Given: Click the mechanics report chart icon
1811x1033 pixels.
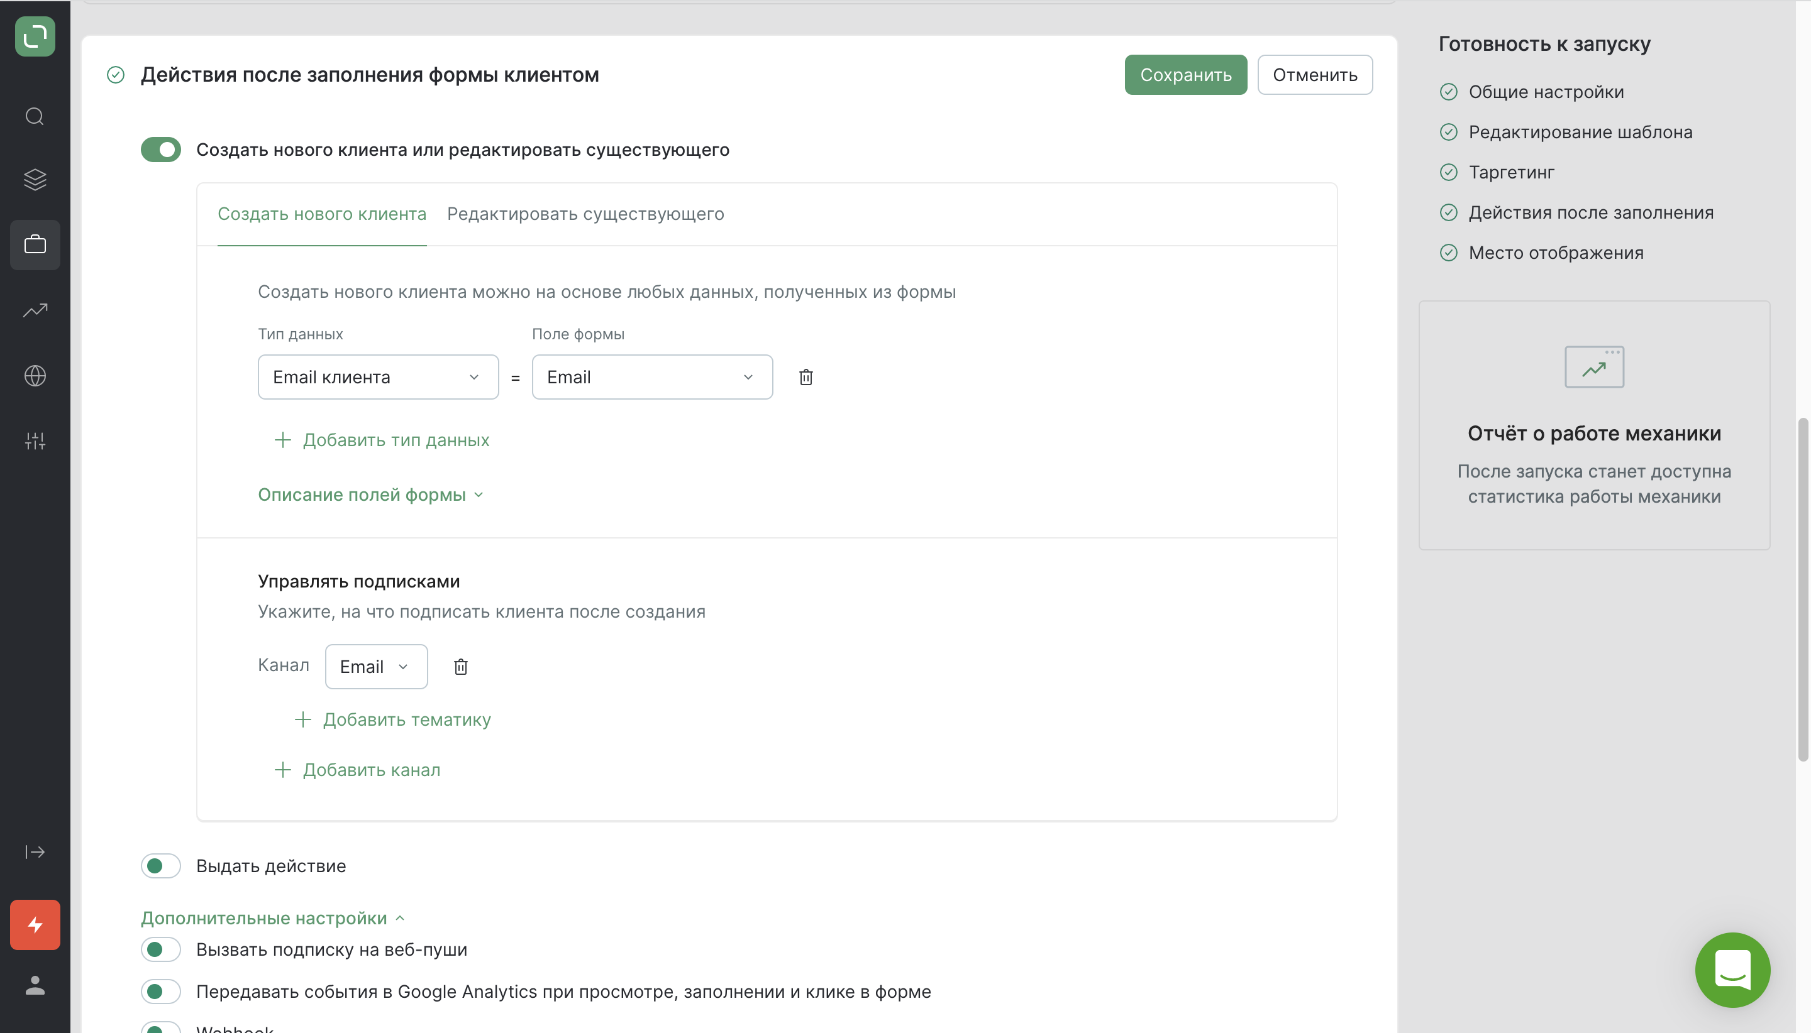Looking at the screenshot, I should (x=1594, y=367).
